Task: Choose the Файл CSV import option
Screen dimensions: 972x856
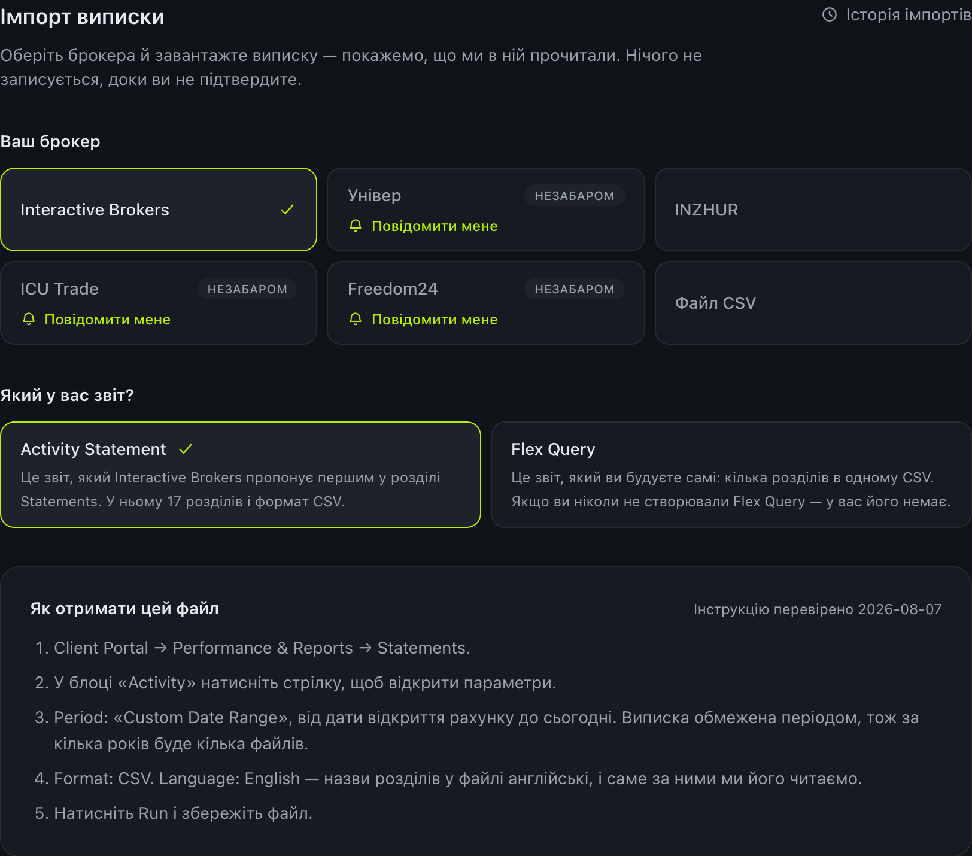Action: 813,303
